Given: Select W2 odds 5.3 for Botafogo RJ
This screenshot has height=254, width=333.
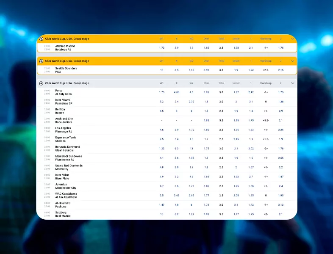Looking at the screenshot, I should coord(191,48).
